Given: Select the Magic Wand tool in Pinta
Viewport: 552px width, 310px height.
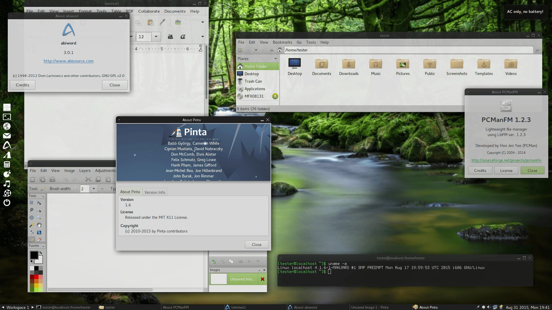Looking at the screenshot, I should [32, 225].
